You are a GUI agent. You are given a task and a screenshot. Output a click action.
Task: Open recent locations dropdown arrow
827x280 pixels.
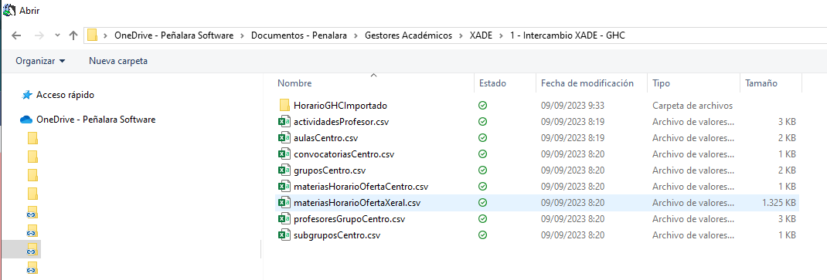coord(57,35)
